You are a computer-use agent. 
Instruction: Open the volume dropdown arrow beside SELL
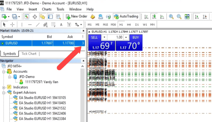click(x=104, y=37)
